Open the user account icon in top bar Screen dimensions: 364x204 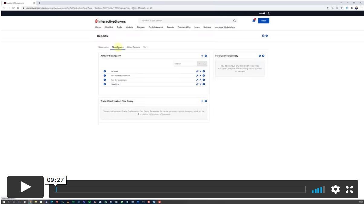(x=269, y=13)
